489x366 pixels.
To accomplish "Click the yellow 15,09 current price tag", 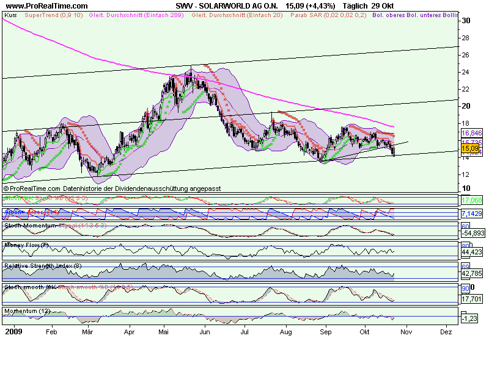I will tap(470, 148).
